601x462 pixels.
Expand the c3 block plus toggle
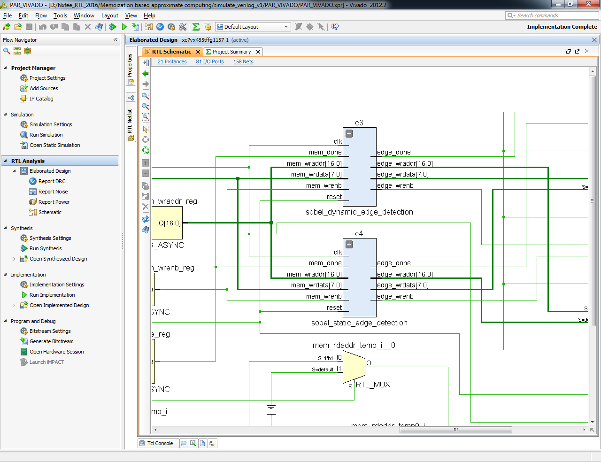349,134
